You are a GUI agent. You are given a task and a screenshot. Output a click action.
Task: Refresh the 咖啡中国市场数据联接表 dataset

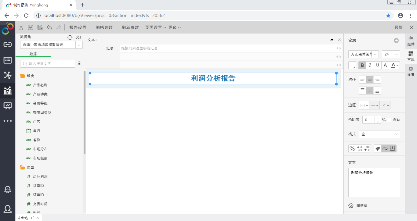(70, 37)
